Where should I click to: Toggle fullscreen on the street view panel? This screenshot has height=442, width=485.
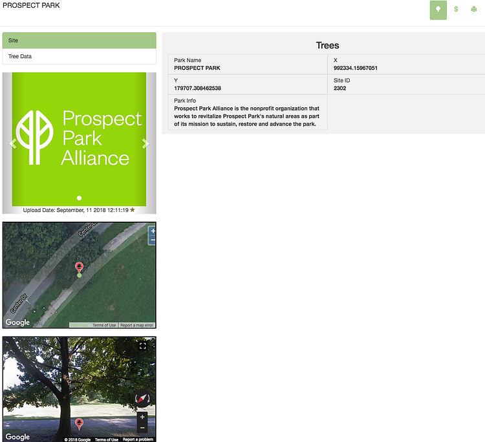click(142, 346)
